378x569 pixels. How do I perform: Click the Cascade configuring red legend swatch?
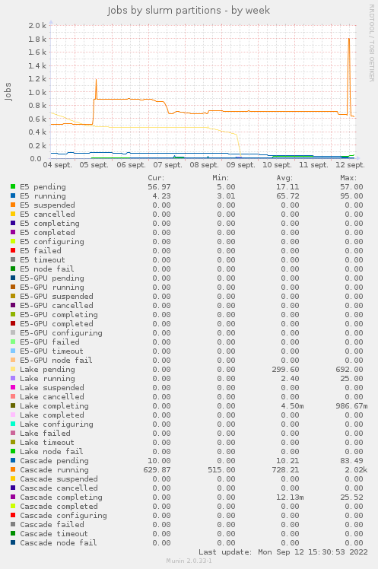click(13, 515)
